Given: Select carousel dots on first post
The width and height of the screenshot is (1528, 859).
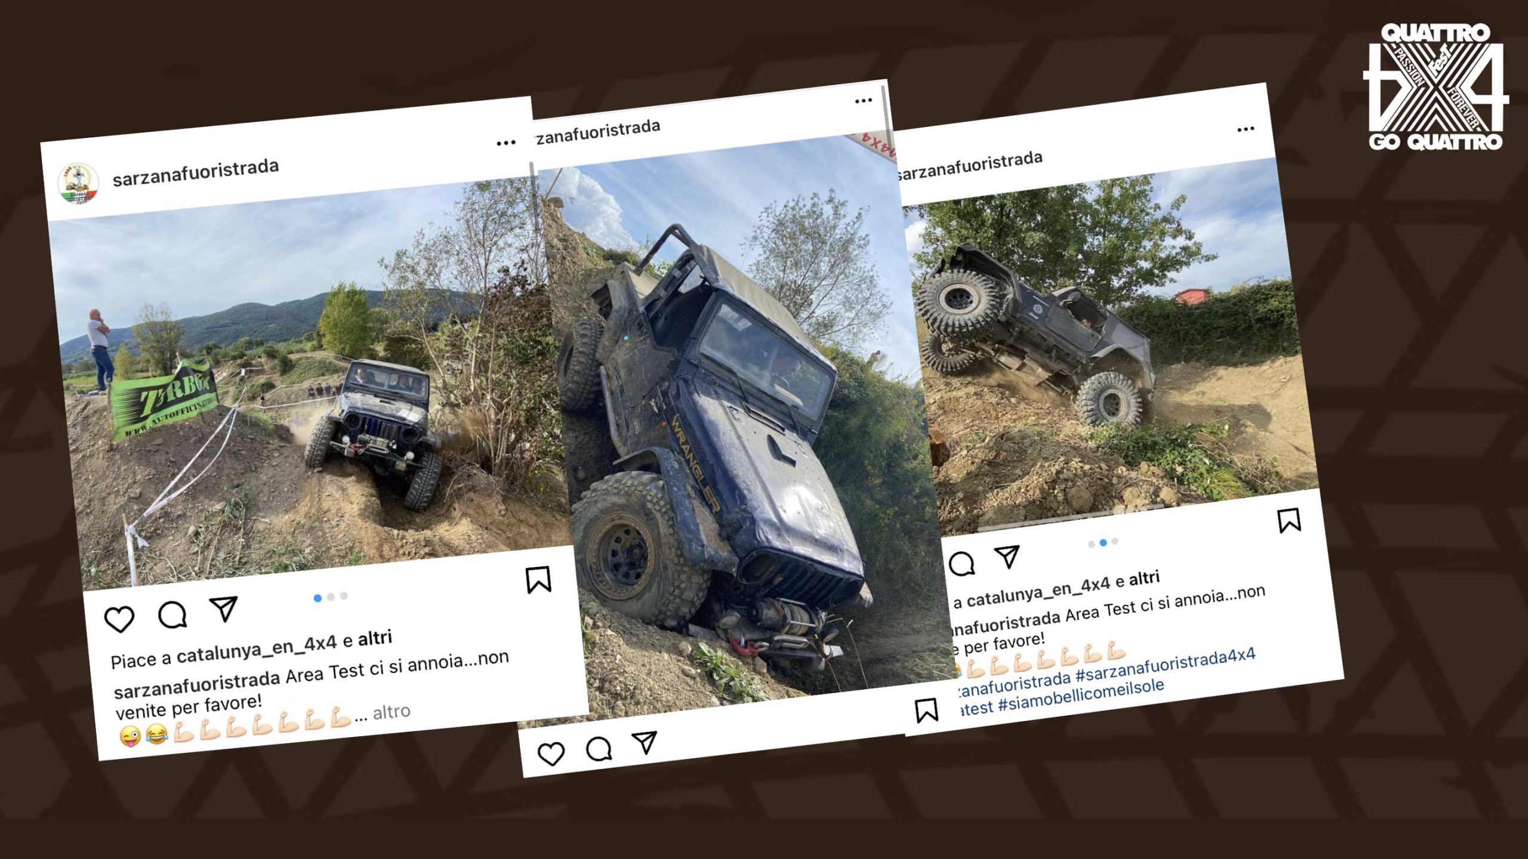Looking at the screenshot, I should click(x=331, y=597).
